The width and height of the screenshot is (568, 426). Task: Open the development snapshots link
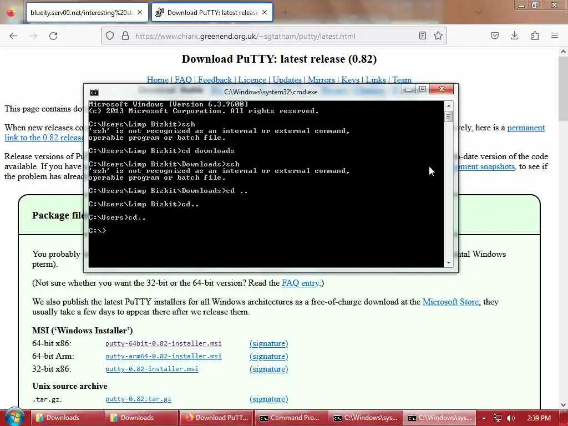tap(486, 166)
